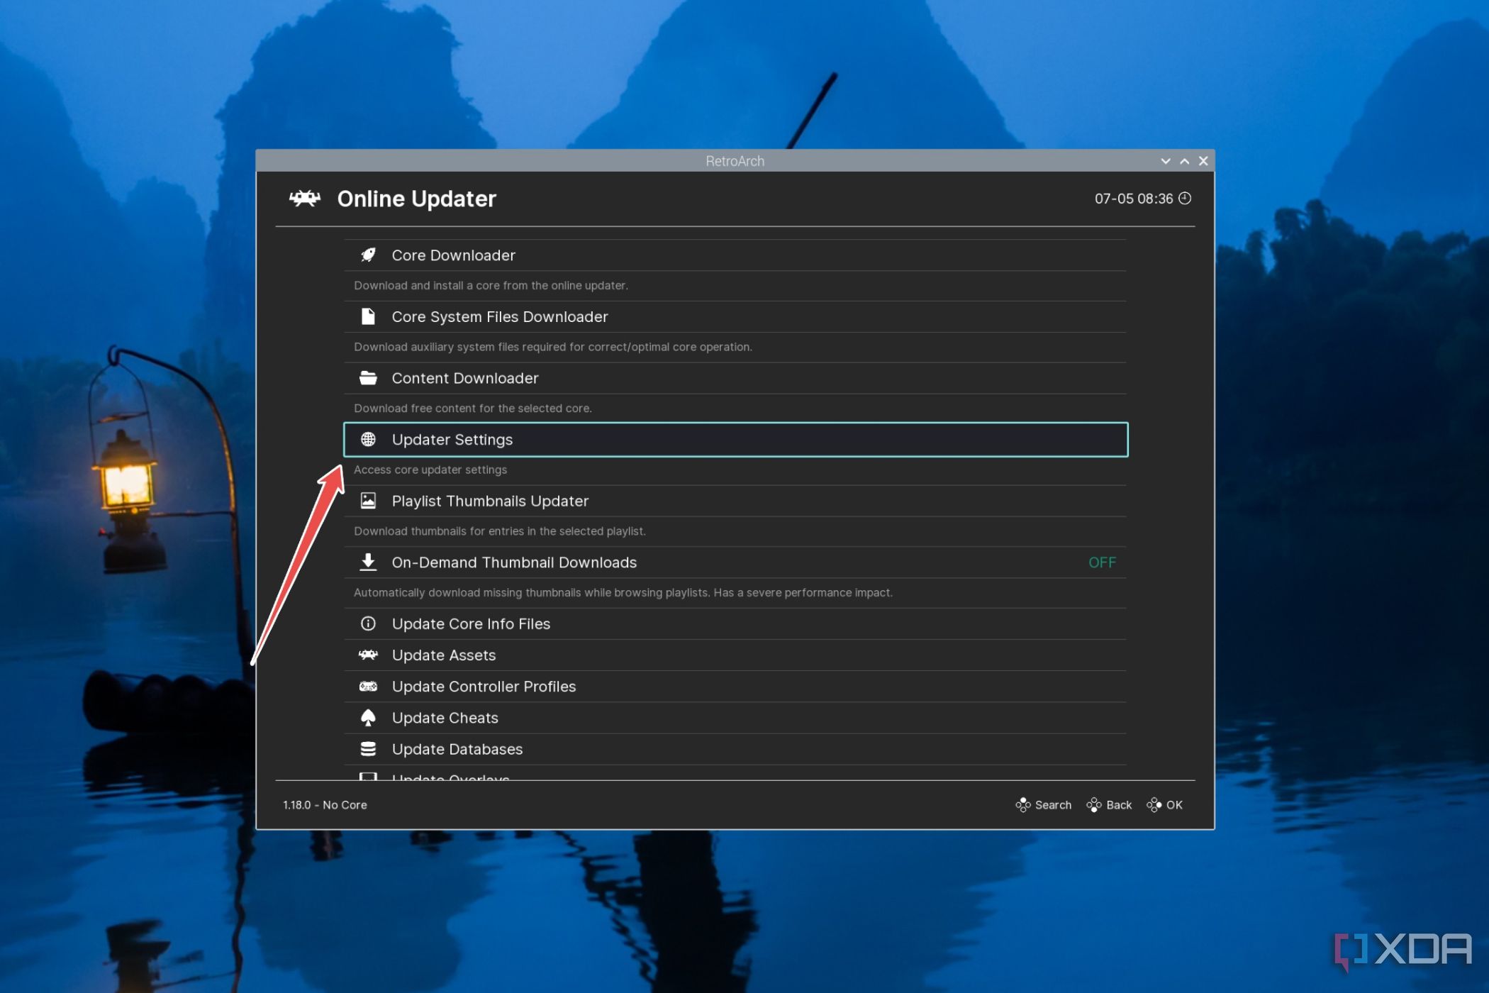Click 'Download and install a core' description
The image size is (1489, 993).
(491, 285)
